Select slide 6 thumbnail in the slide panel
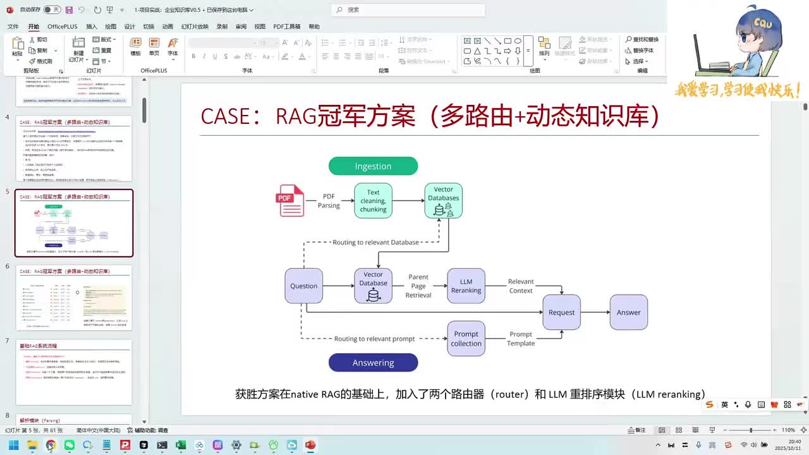The height and width of the screenshot is (455, 809). [x=74, y=297]
